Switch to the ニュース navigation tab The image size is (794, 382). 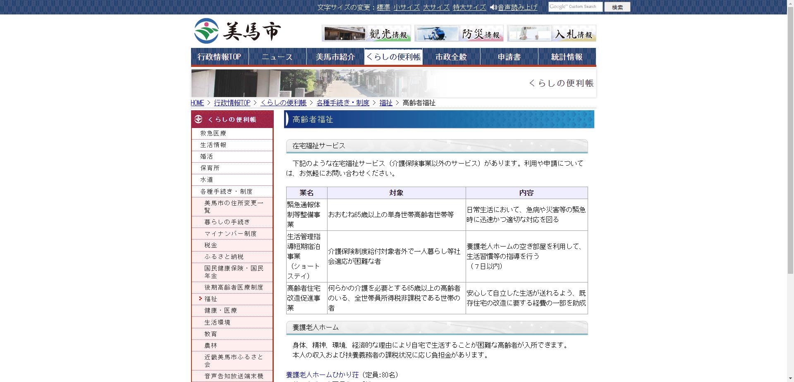pos(276,57)
